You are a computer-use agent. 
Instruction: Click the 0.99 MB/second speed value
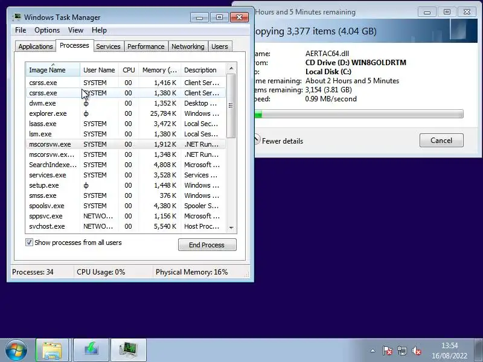(331, 99)
